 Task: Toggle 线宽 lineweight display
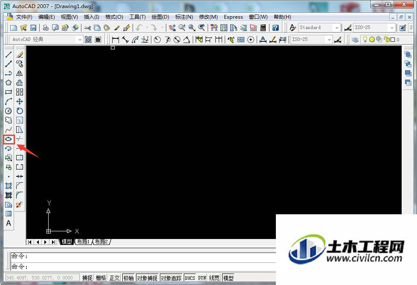[x=214, y=278]
